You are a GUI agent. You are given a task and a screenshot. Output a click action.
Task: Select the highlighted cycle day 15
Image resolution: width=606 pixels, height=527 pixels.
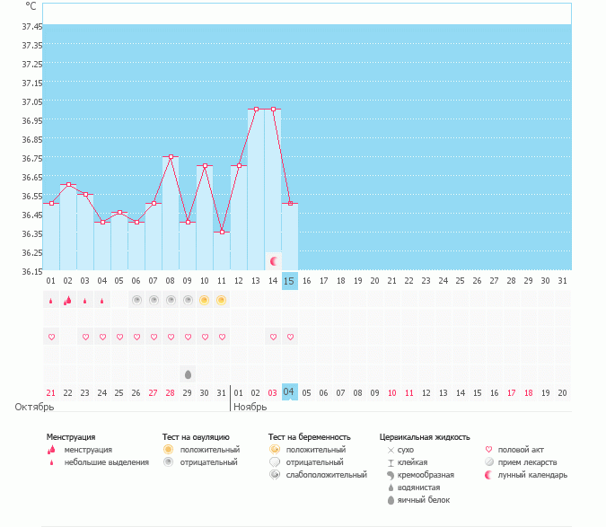pos(289,281)
